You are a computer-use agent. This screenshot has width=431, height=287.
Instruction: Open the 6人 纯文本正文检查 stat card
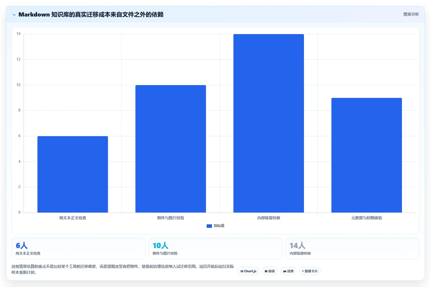pos(78,248)
